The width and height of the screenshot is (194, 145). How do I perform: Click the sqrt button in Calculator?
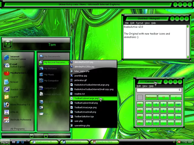(178, 104)
